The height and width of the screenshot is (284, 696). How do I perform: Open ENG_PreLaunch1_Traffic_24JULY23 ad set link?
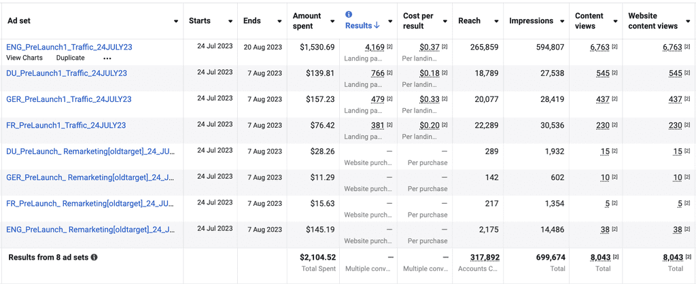[69, 47]
